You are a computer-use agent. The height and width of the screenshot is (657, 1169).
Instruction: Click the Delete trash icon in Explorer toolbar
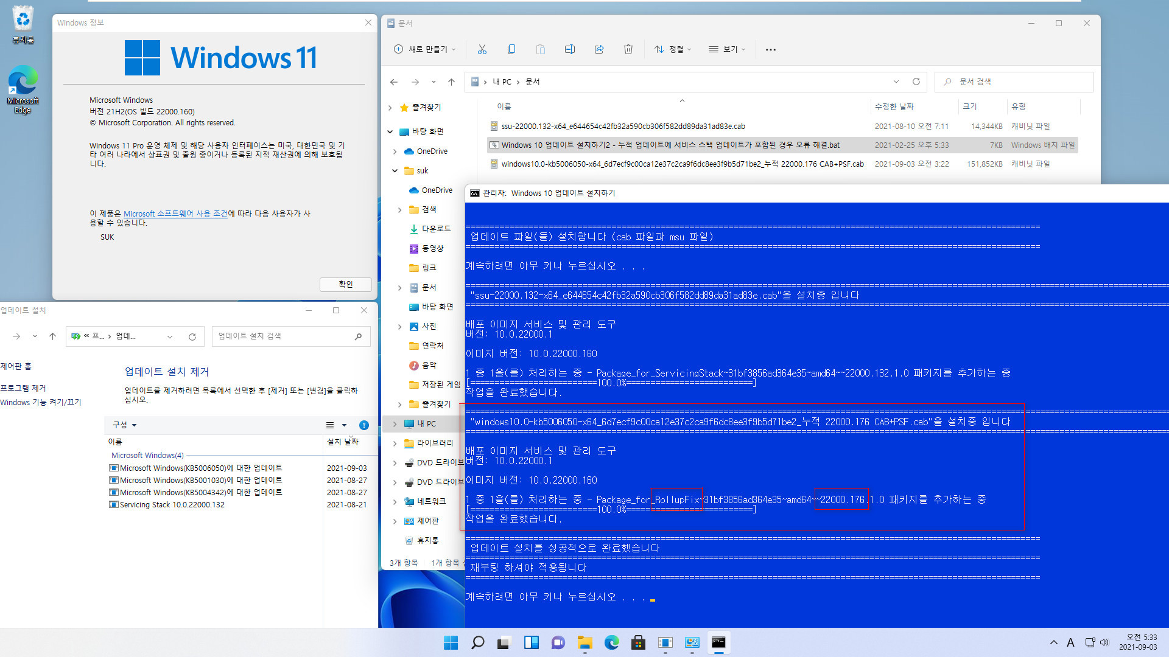628,49
